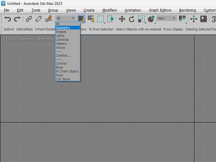The height and width of the screenshot is (162, 216).
Task: Choose Helpers in selection filter list
Action: pos(68,44)
